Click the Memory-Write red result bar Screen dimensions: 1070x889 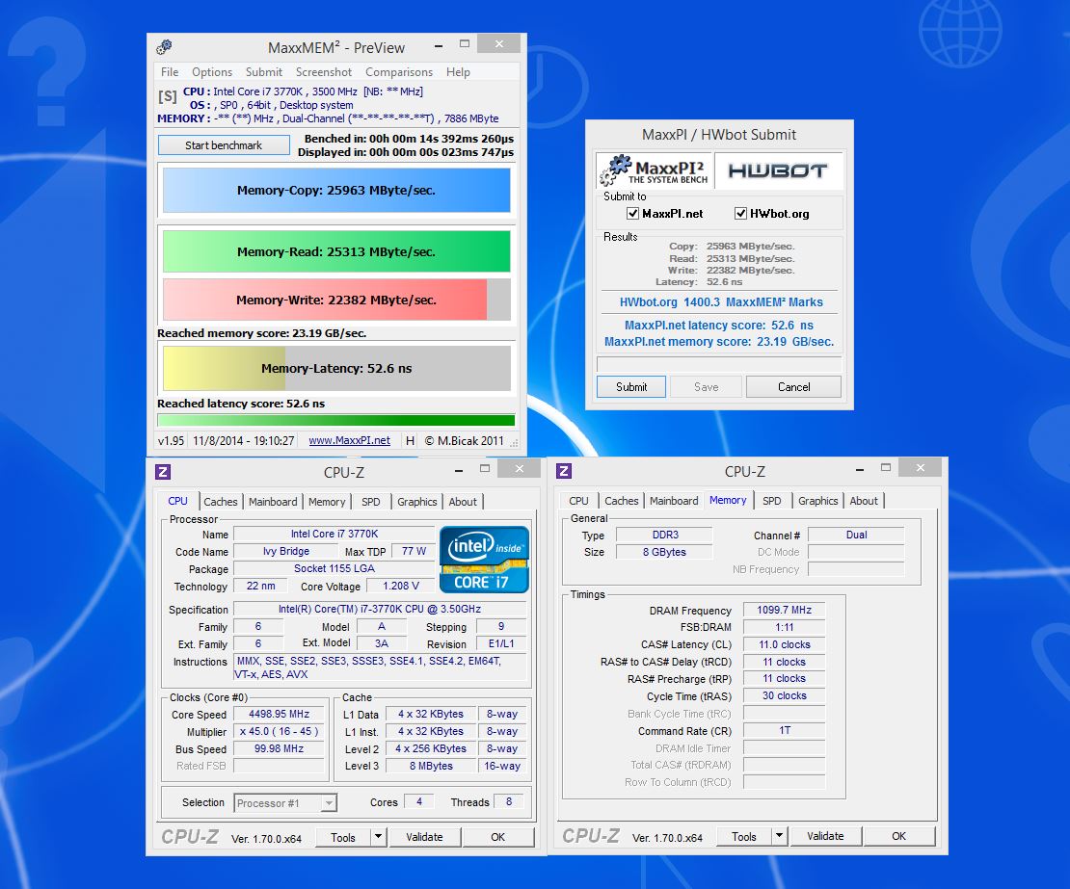[336, 300]
